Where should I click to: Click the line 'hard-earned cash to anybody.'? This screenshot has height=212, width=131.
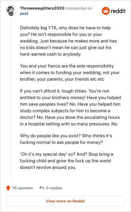coord(51,54)
